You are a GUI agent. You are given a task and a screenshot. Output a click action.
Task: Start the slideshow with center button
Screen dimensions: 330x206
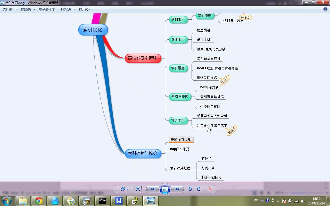pos(165,189)
